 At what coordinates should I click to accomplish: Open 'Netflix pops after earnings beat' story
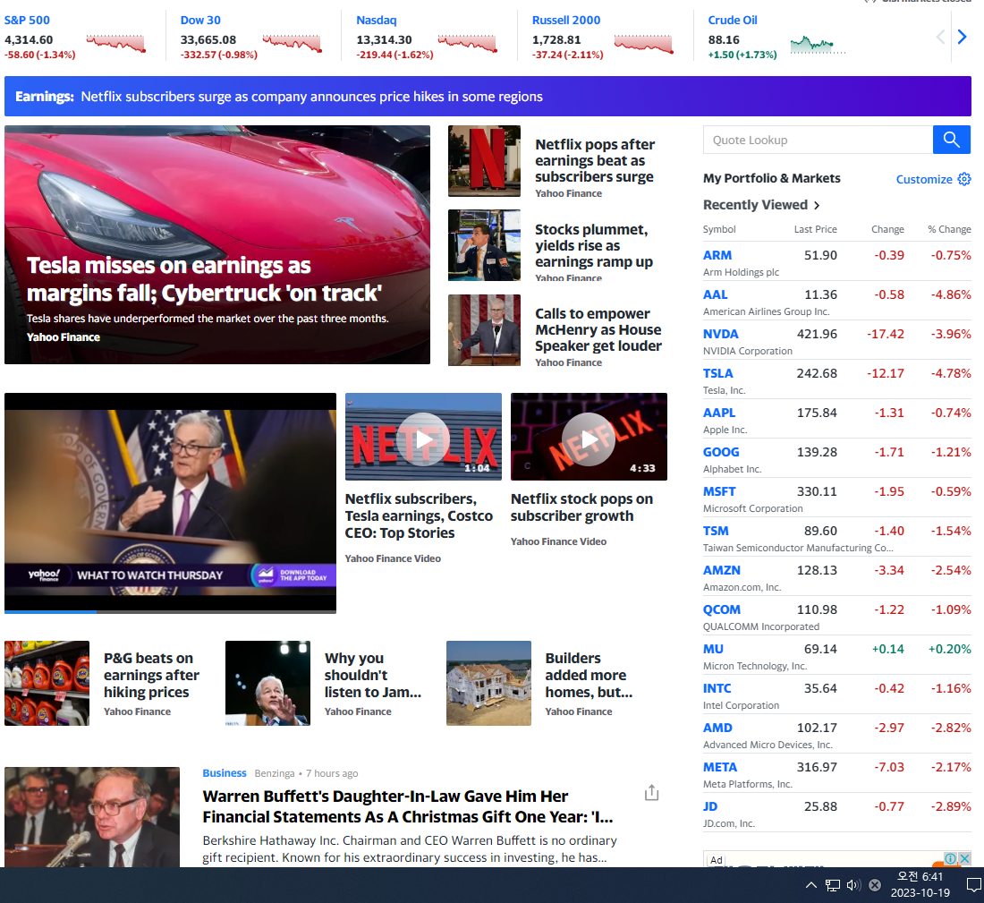(594, 161)
